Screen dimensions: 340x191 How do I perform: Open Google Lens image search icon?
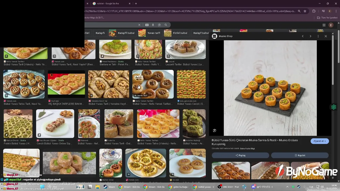pos(159,25)
